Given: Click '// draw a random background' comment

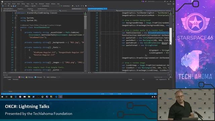Looking at the screenshot, I should [x=136, y=20].
